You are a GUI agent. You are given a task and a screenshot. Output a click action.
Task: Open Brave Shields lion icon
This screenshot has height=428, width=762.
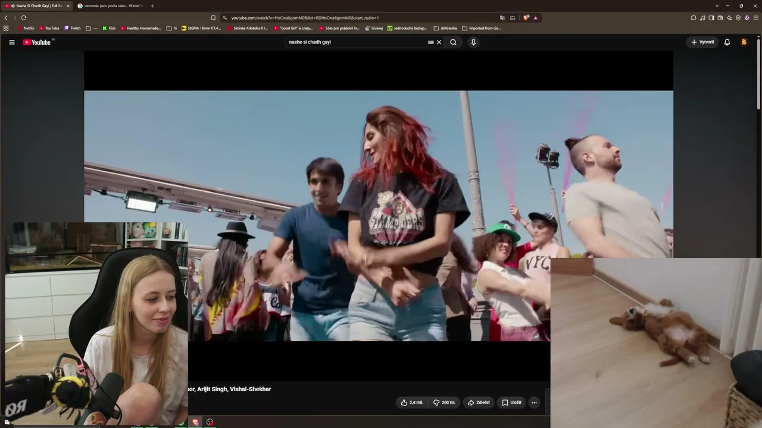(526, 18)
